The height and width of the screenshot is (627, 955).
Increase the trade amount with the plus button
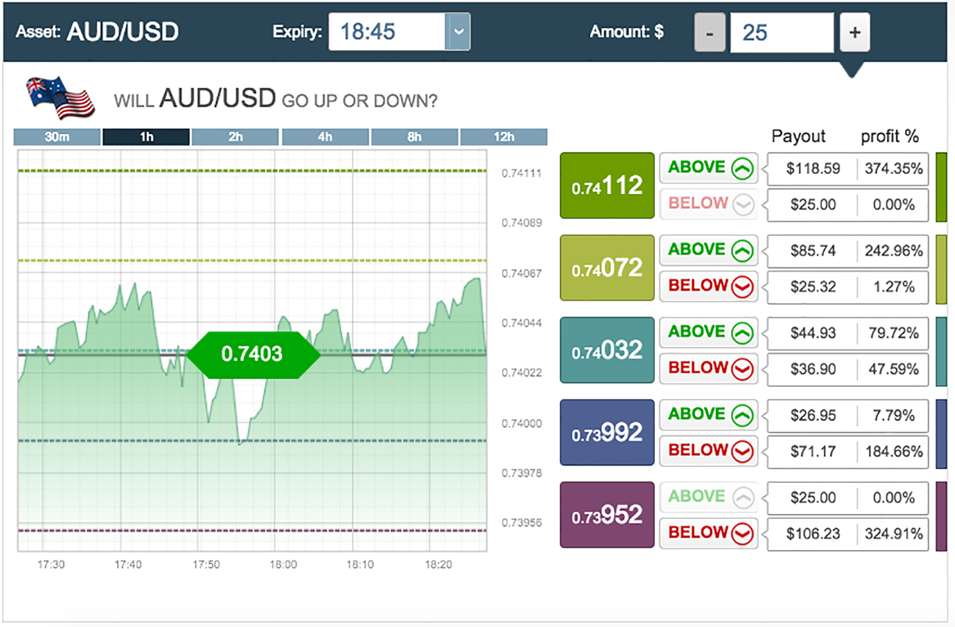[855, 32]
